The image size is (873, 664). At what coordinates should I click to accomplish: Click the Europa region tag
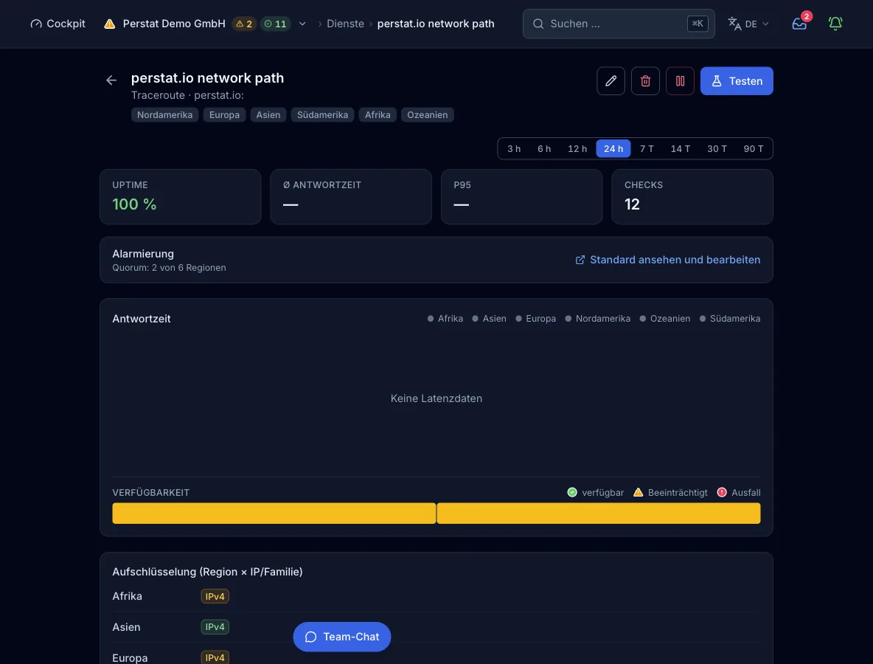point(224,115)
